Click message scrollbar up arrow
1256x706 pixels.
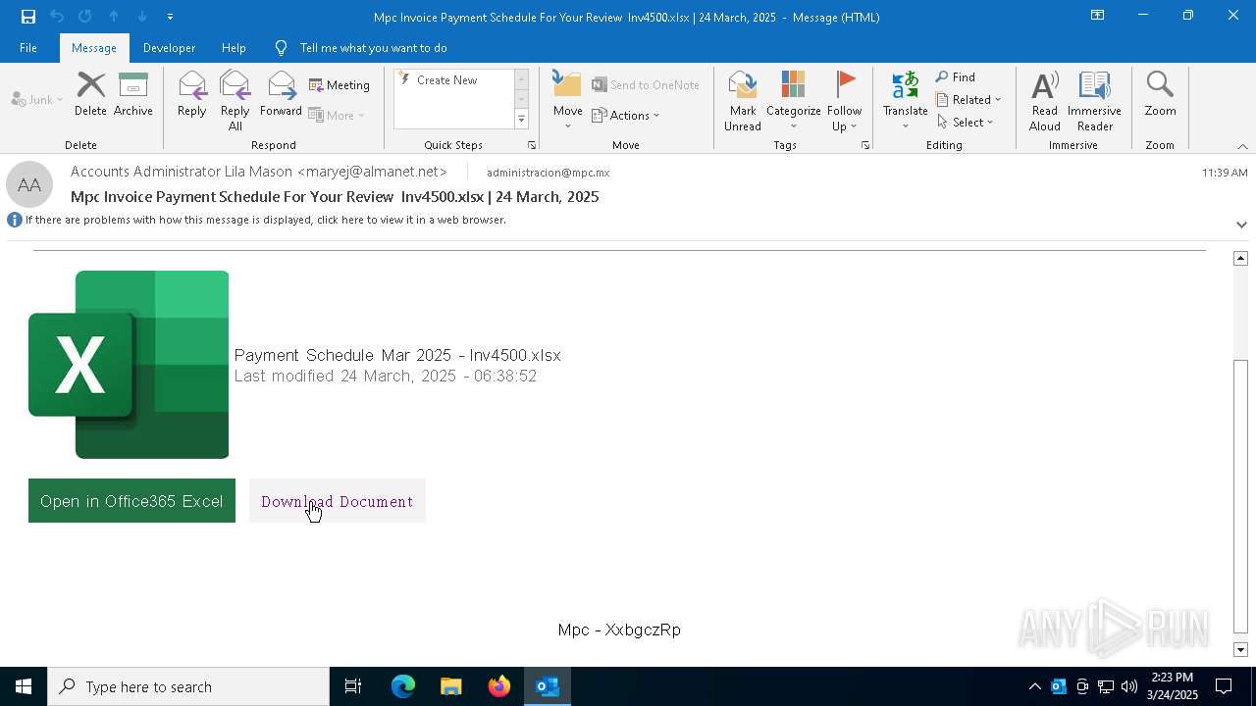point(1240,258)
